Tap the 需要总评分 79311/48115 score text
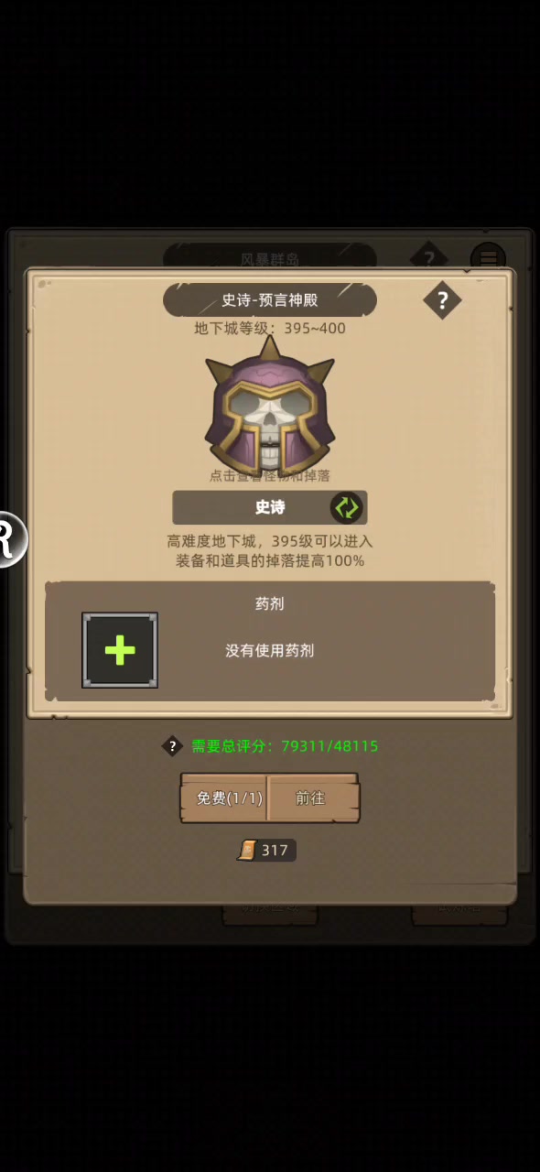 (x=285, y=746)
